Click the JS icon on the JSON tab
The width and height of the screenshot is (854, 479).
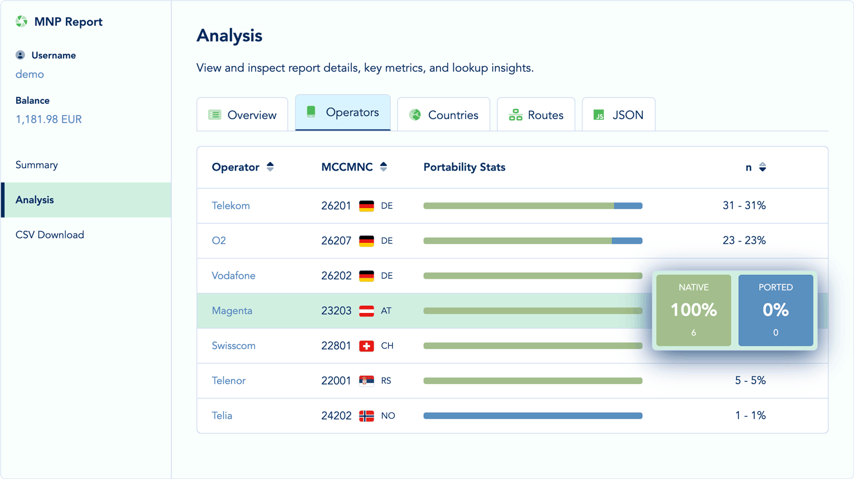[599, 114]
